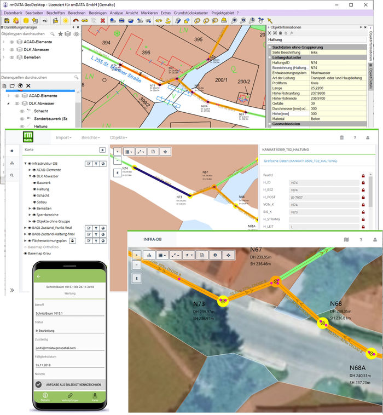Click the filter icon for Infrastruktur-DB layer
The width and height of the screenshot is (383, 415).
coord(96,164)
